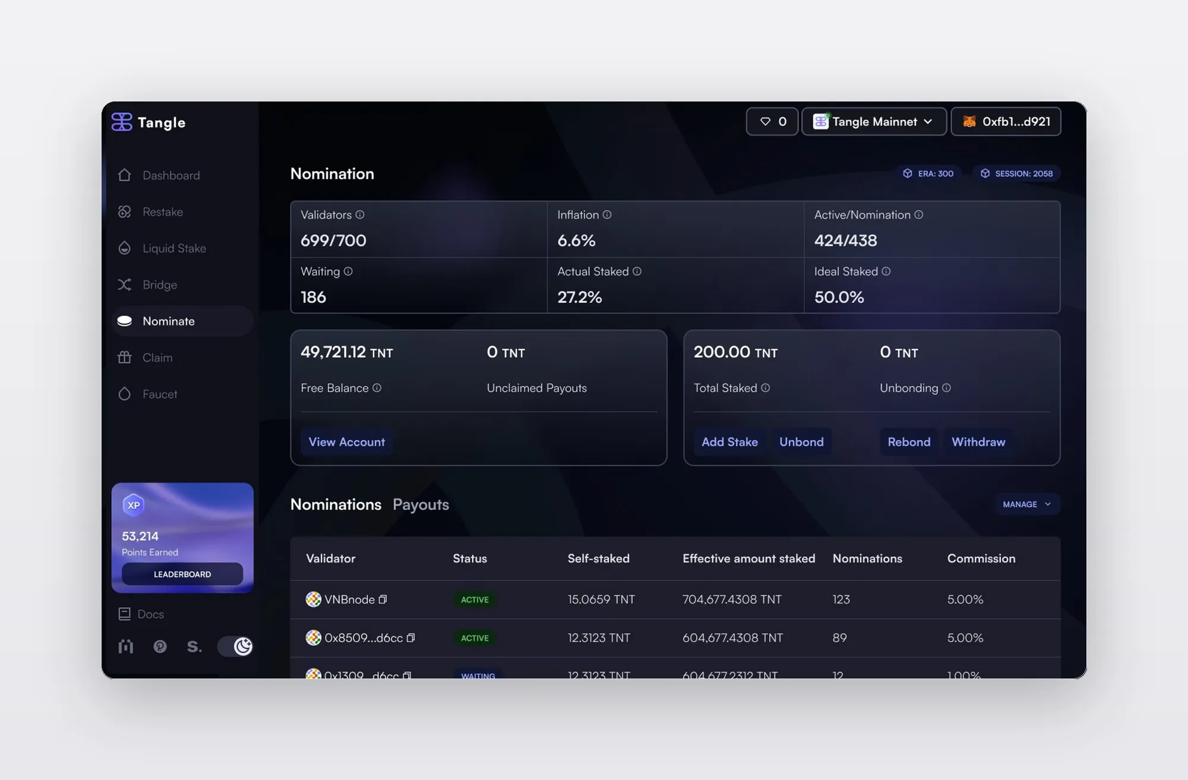Expand the Manage dropdown

point(1027,504)
